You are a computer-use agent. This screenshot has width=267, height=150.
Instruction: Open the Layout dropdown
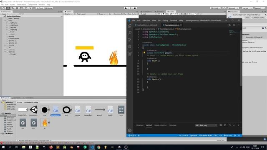[259, 8]
